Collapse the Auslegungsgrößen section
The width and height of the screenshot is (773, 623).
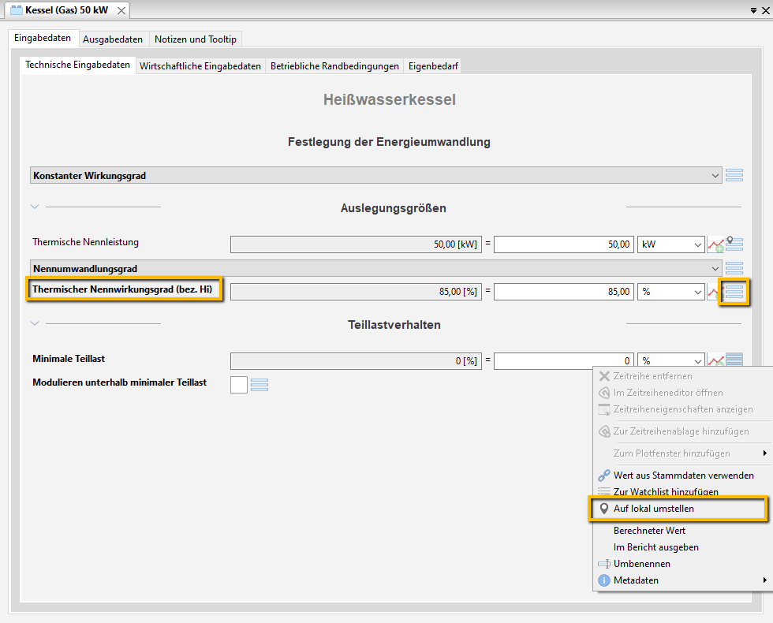[x=35, y=207]
